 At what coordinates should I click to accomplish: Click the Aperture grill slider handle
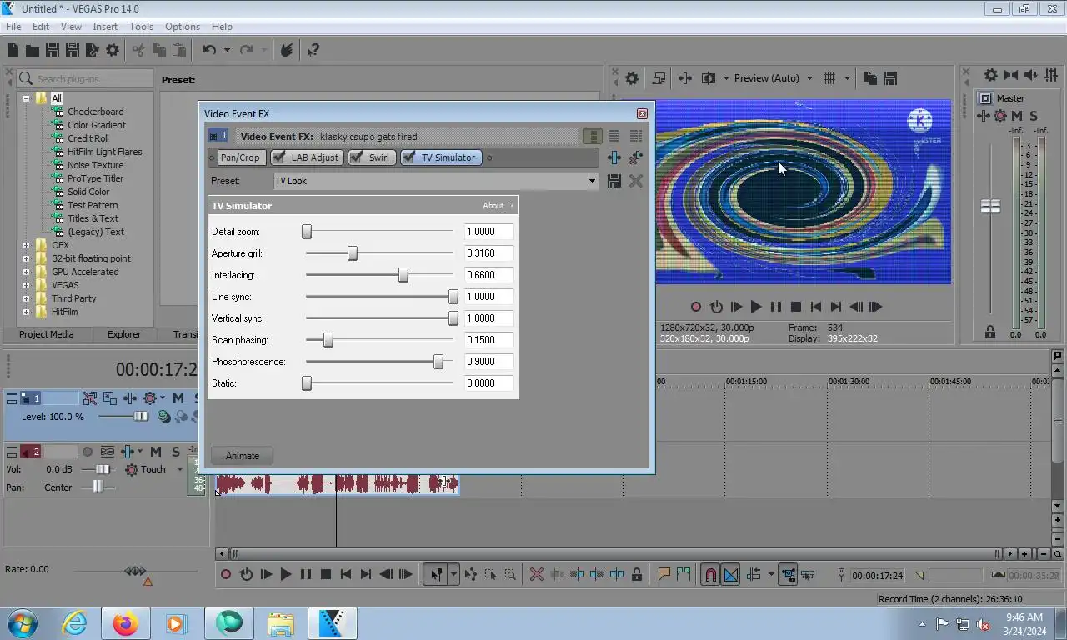(x=353, y=253)
